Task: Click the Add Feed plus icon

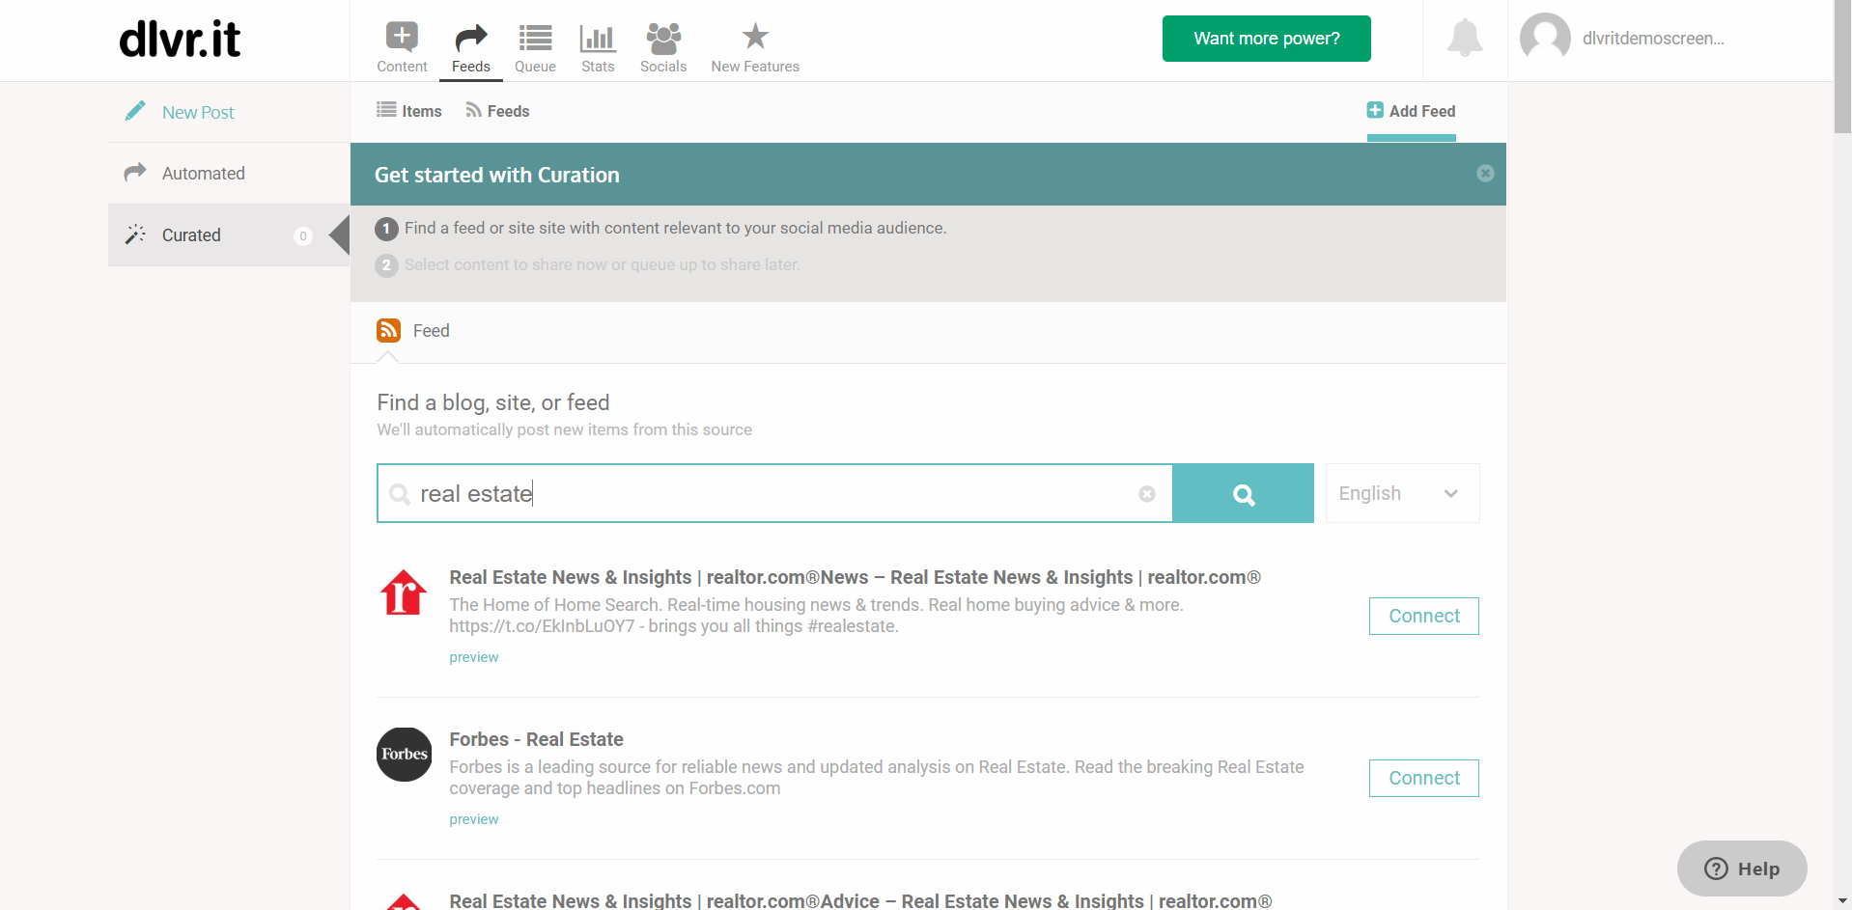Action: tap(1375, 110)
